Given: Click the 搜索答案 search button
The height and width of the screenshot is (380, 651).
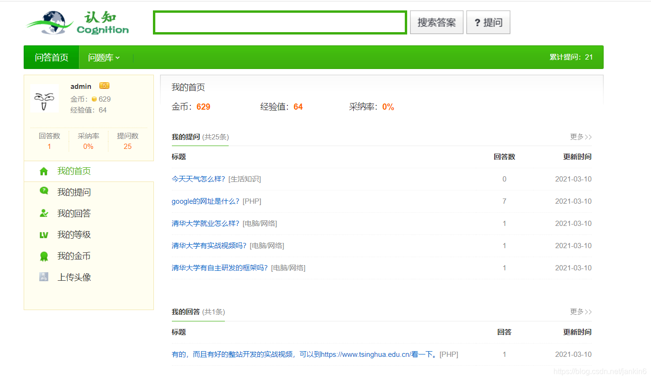Looking at the screenshot, I should pyautogui.click(x=436, y=22).
